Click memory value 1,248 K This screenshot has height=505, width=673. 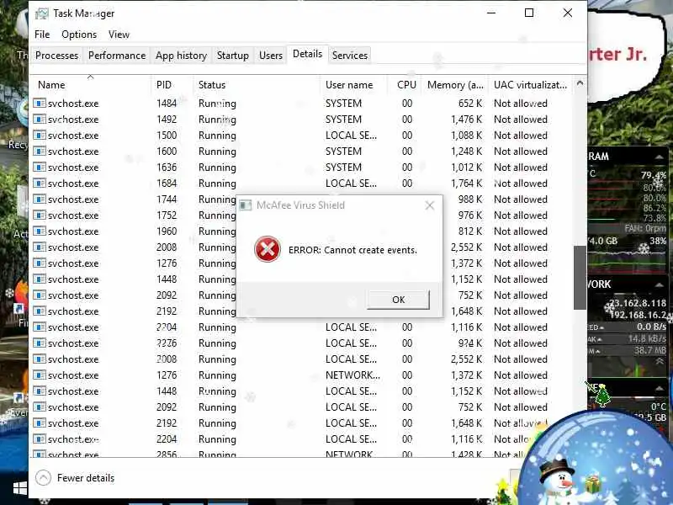tap(467, 151)
